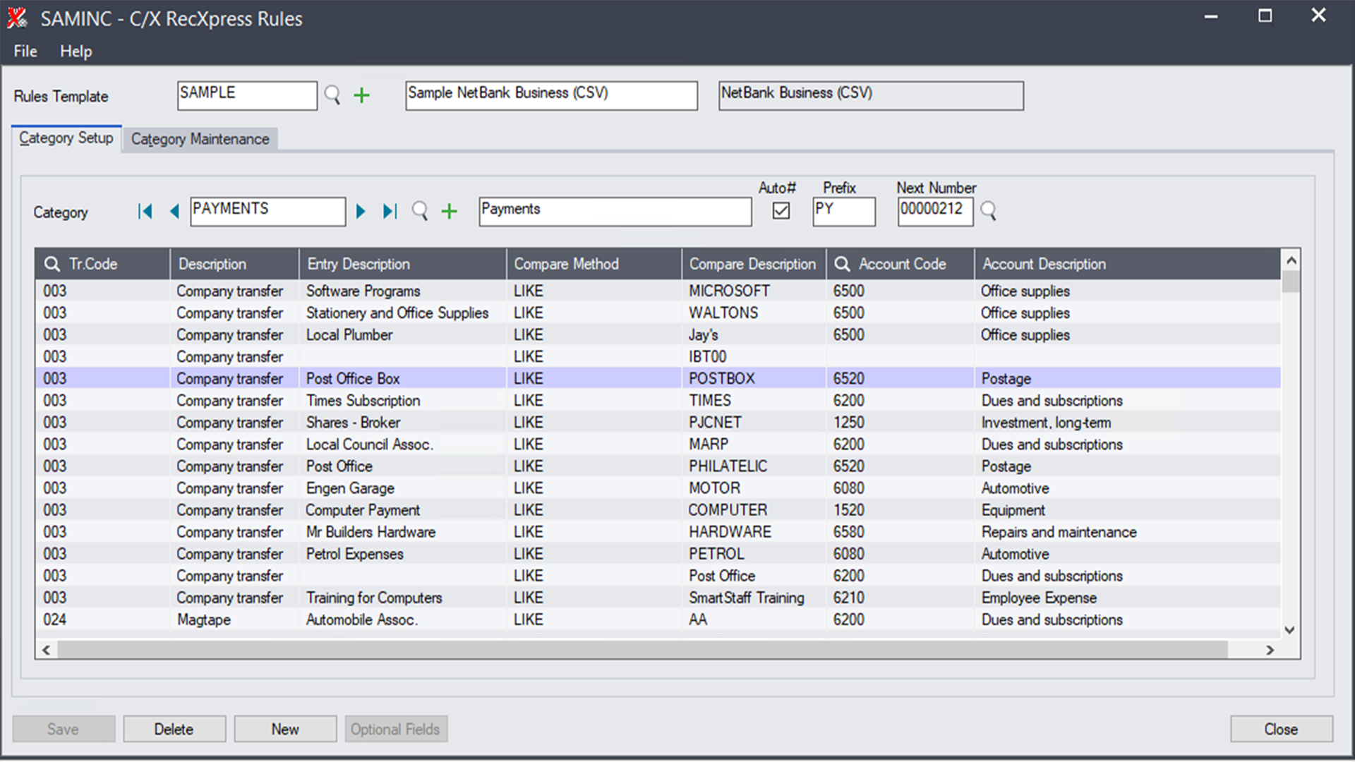Viewport: 1355px width, 762px height.
Task: Click the Tr.Code column header search icon
Action: [x=52, y=264]
